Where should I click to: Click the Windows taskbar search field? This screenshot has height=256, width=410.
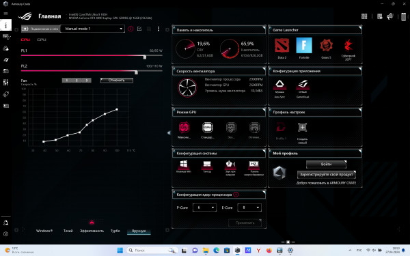pyautogui.click(x=152, y=251)
